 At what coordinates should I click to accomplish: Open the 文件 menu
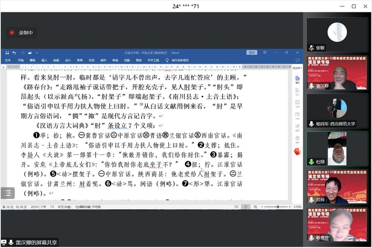8,60
